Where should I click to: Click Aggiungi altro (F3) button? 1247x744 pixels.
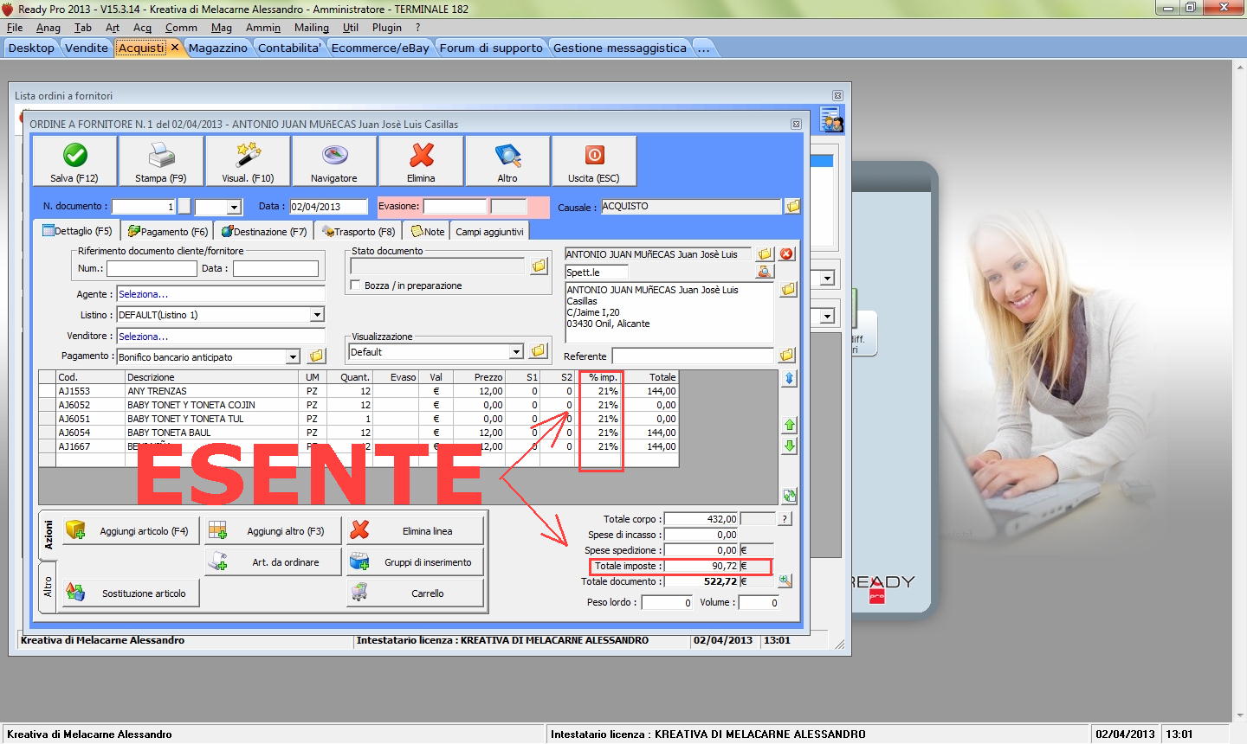coord(273,531)
